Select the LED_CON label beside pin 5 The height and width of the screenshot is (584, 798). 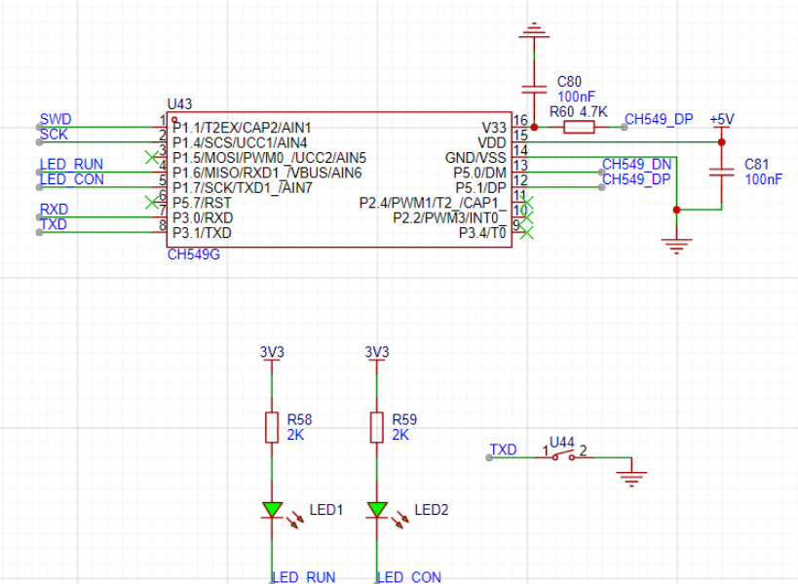point(71,179)
